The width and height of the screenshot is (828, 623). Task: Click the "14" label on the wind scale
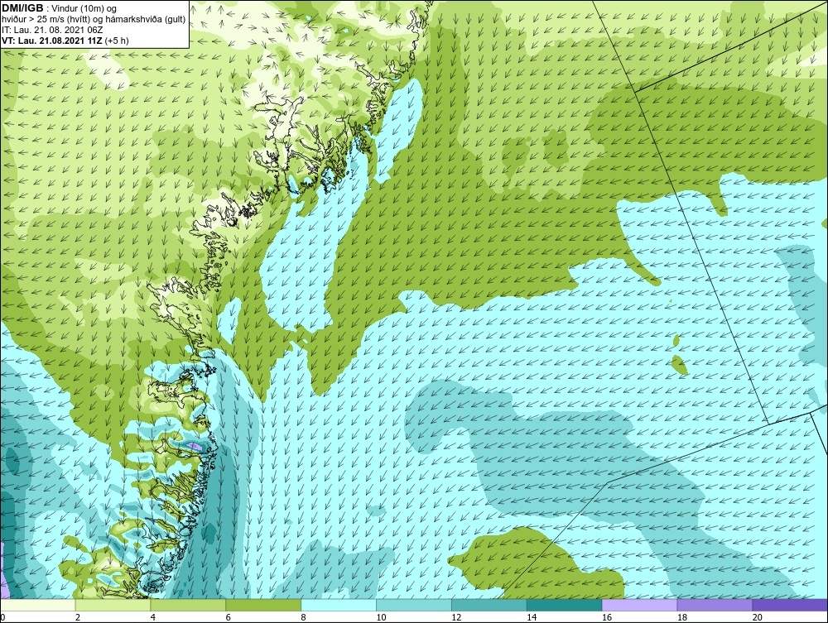532,617
